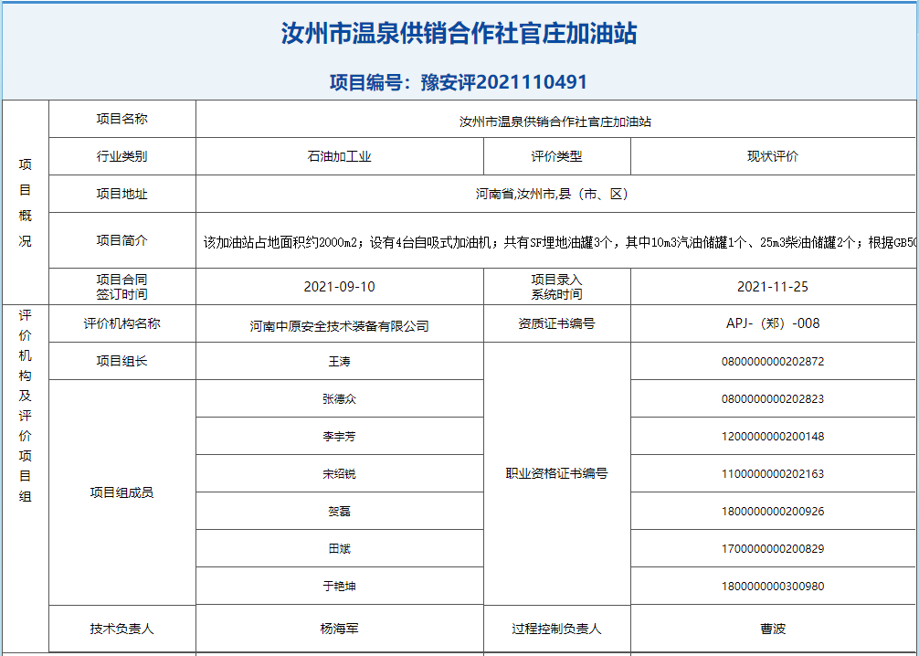Click the 项目组成员 label

pos(121,492)
